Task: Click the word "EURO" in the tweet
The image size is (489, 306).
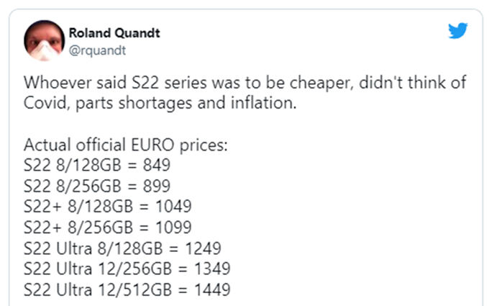Action: click(152, 145)
